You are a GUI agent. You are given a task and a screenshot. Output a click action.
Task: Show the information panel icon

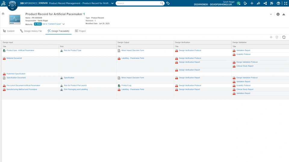click(278, 14)
